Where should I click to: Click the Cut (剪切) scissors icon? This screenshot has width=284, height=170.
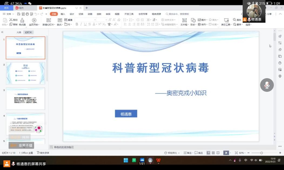point(11,20)
